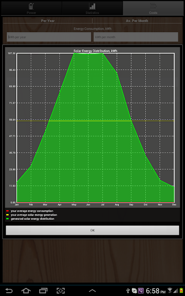This screenshot has width=185, height=296.
Task: Click the Jun label on the x-axis
Action: click(88, 205)
